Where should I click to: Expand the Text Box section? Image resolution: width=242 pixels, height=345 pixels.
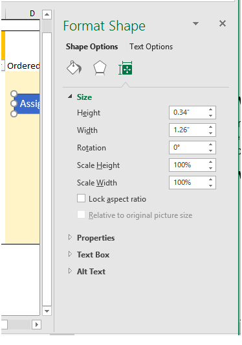coord(70,254)
